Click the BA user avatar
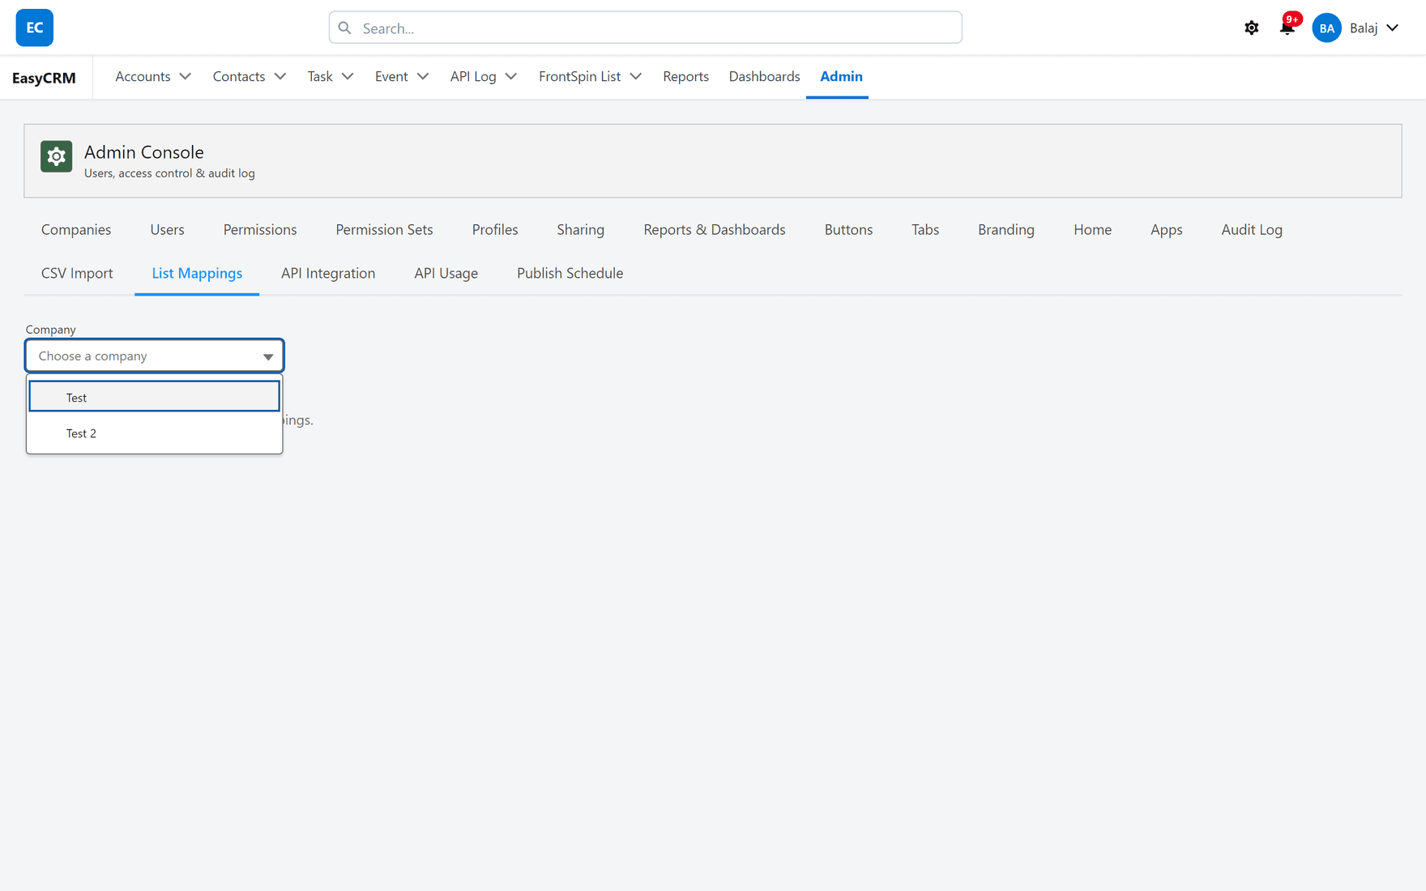Screen dimensions: 1426x891 (1326, 28)
